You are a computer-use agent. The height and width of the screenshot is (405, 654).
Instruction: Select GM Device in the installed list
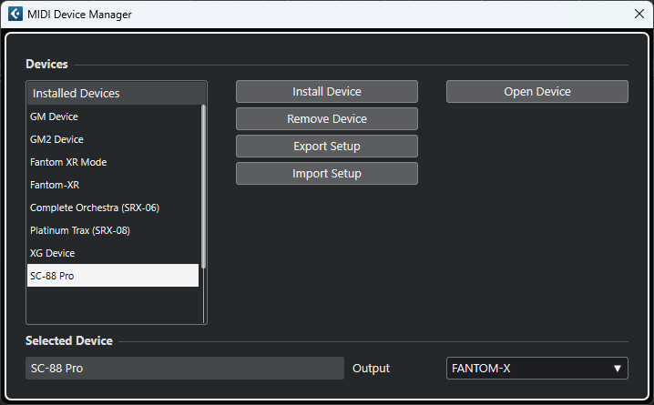tap(113, 116)
